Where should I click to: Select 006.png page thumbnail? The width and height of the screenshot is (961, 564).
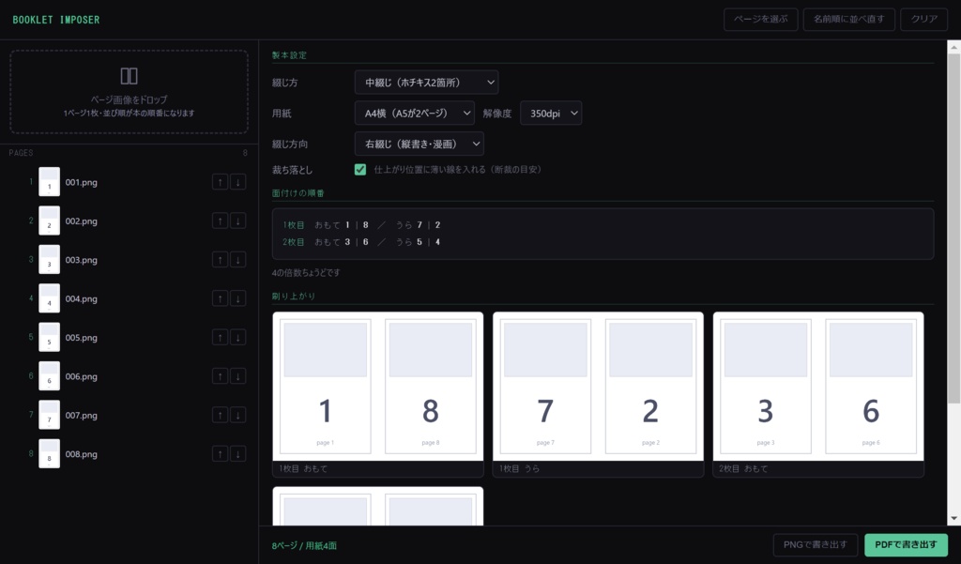click(x=50, y=376)
